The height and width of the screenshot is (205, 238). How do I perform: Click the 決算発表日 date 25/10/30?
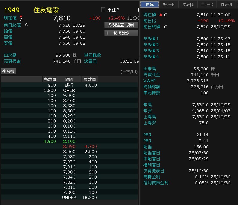point(199,171)
